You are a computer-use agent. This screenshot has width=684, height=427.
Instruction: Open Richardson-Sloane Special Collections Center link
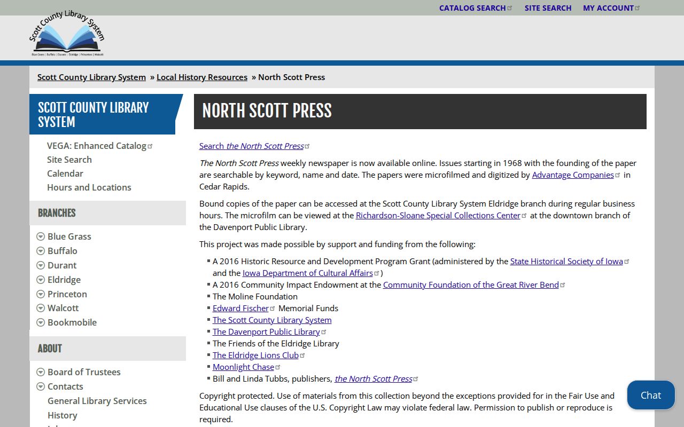coord(441,215)
